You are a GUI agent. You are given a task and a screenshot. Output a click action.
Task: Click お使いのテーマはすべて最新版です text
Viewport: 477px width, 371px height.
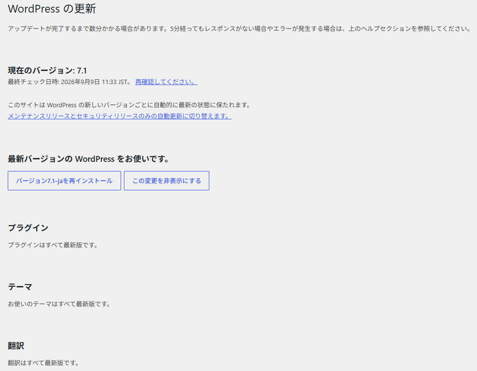59,304
